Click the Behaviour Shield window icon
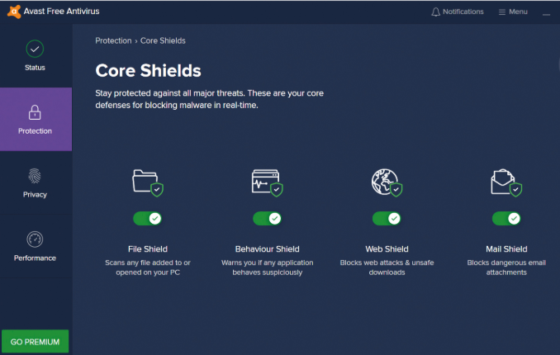 point(267,182)
